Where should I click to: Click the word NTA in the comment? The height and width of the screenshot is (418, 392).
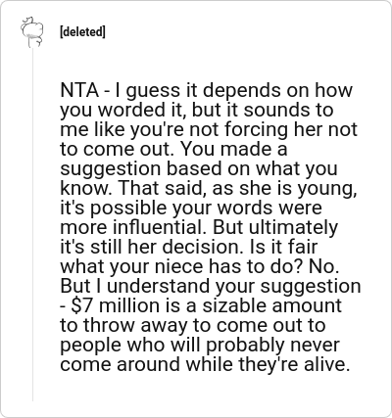click(79, 90)
